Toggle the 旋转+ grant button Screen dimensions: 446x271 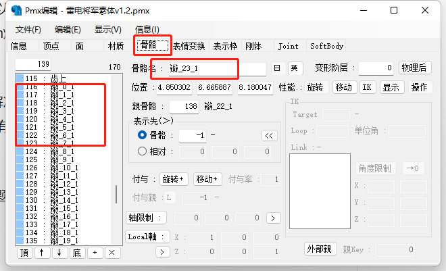[174, 180]
